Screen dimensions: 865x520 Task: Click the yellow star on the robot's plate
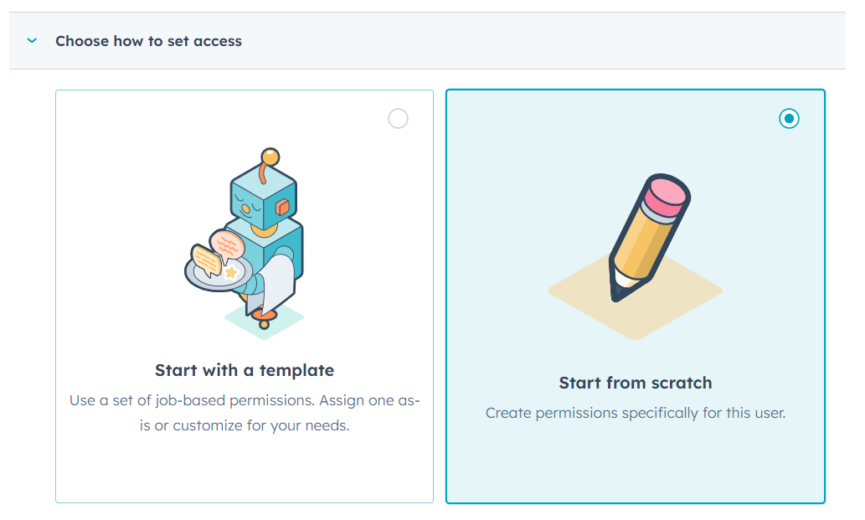coord(231,272)
